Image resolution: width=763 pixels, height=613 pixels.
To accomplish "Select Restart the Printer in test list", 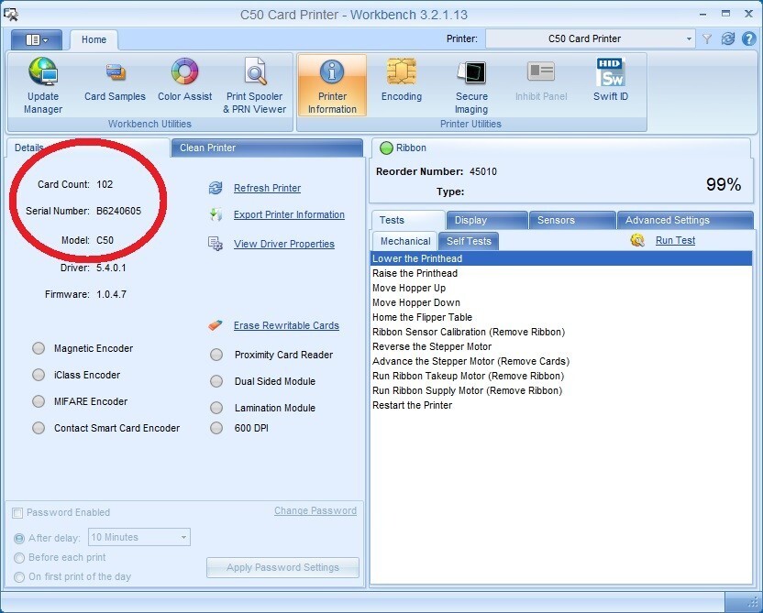I will click(x=412, y=405).
